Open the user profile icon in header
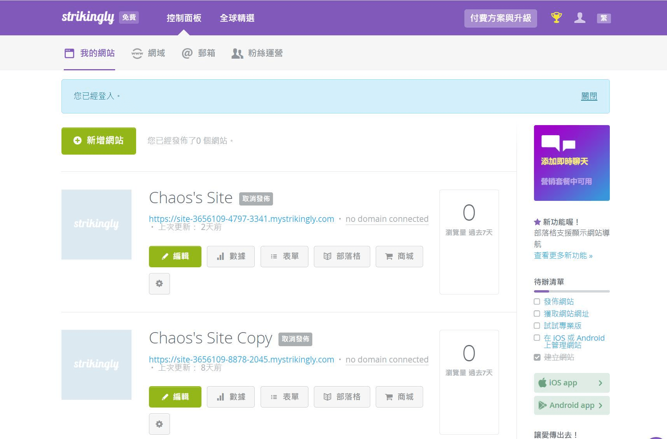The width and height of the screenshot is (667, 439). pyautogui.click(x=579, y=17)
